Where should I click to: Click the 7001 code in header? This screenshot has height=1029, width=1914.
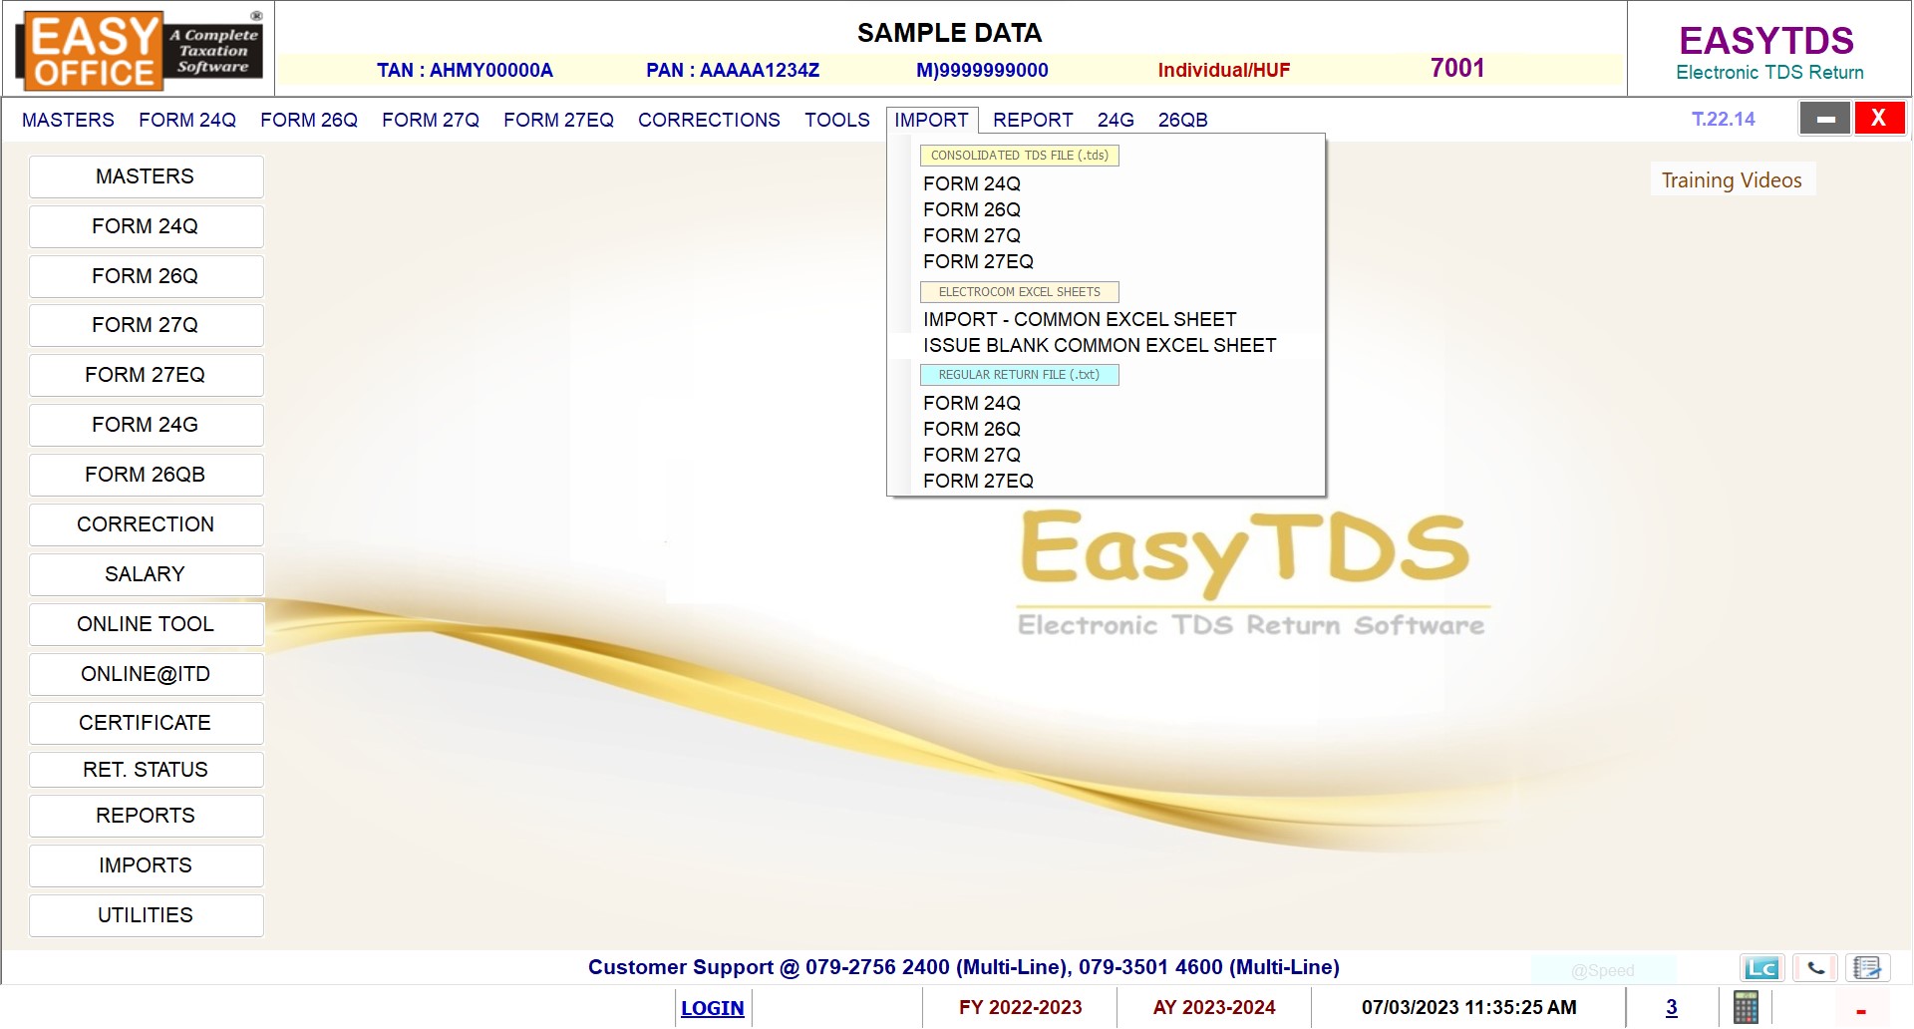(x=1457, y=68)
